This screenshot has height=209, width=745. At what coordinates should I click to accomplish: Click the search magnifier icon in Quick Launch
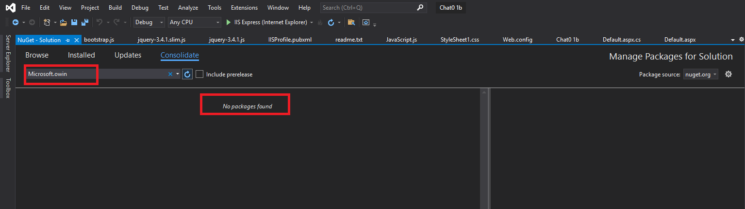[420, 8]
